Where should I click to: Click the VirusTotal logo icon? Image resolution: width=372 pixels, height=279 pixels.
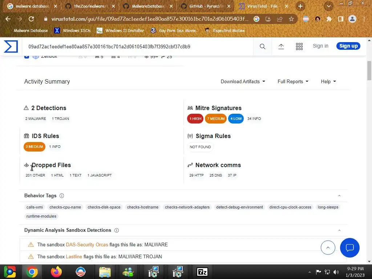coord(11,46)
